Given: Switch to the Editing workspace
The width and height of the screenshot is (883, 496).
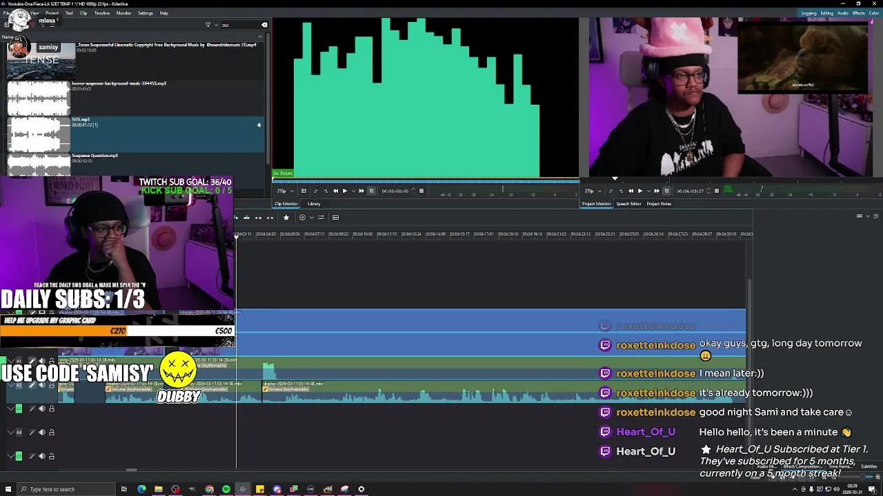Looking at the screenshot, I should pos(826,13).
